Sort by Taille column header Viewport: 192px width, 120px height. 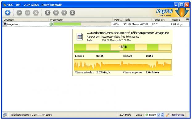coord(137,20)
